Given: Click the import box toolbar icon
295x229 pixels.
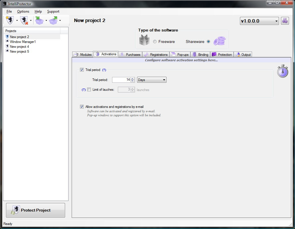Looking at the screenshot, I should [x=39, y=20].
